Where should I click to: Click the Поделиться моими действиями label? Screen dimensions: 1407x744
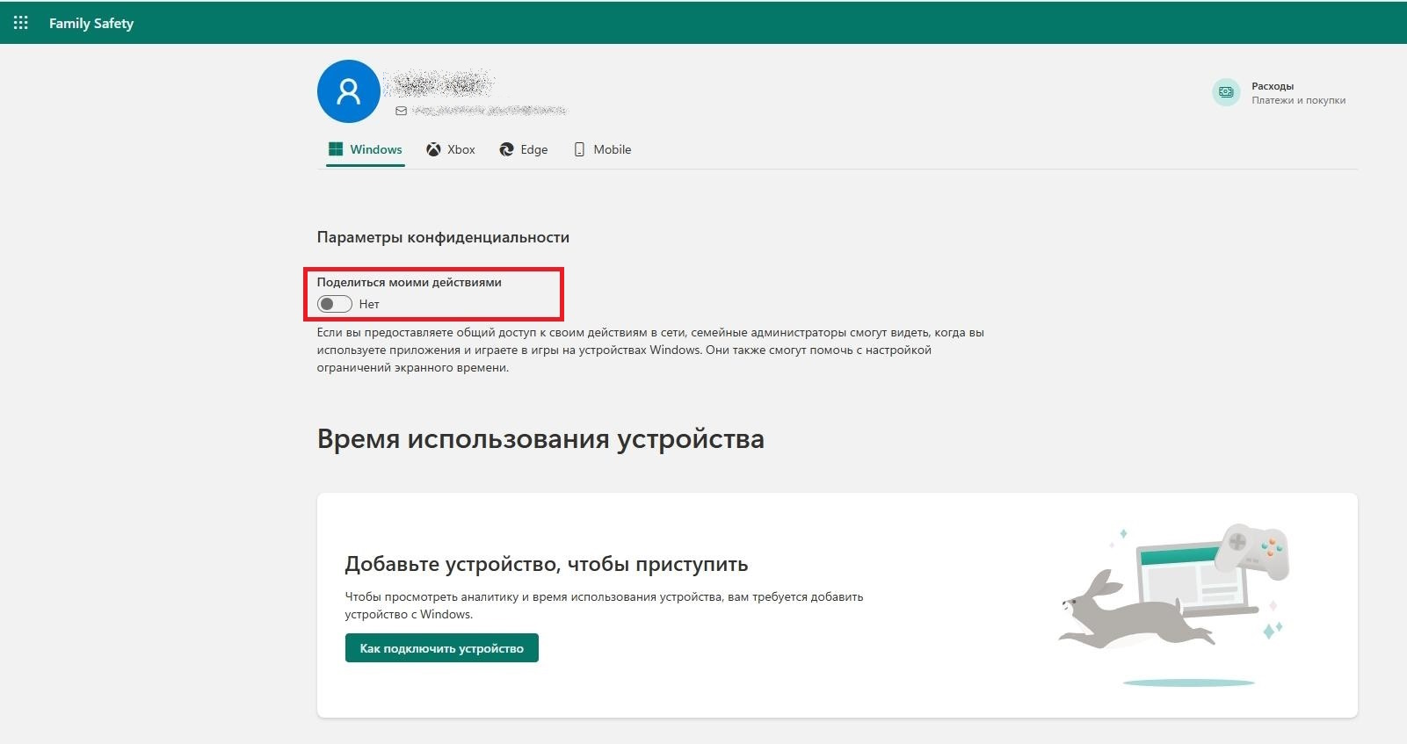410,282
